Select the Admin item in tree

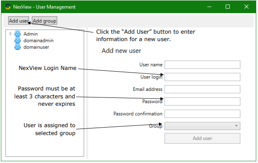31,34
